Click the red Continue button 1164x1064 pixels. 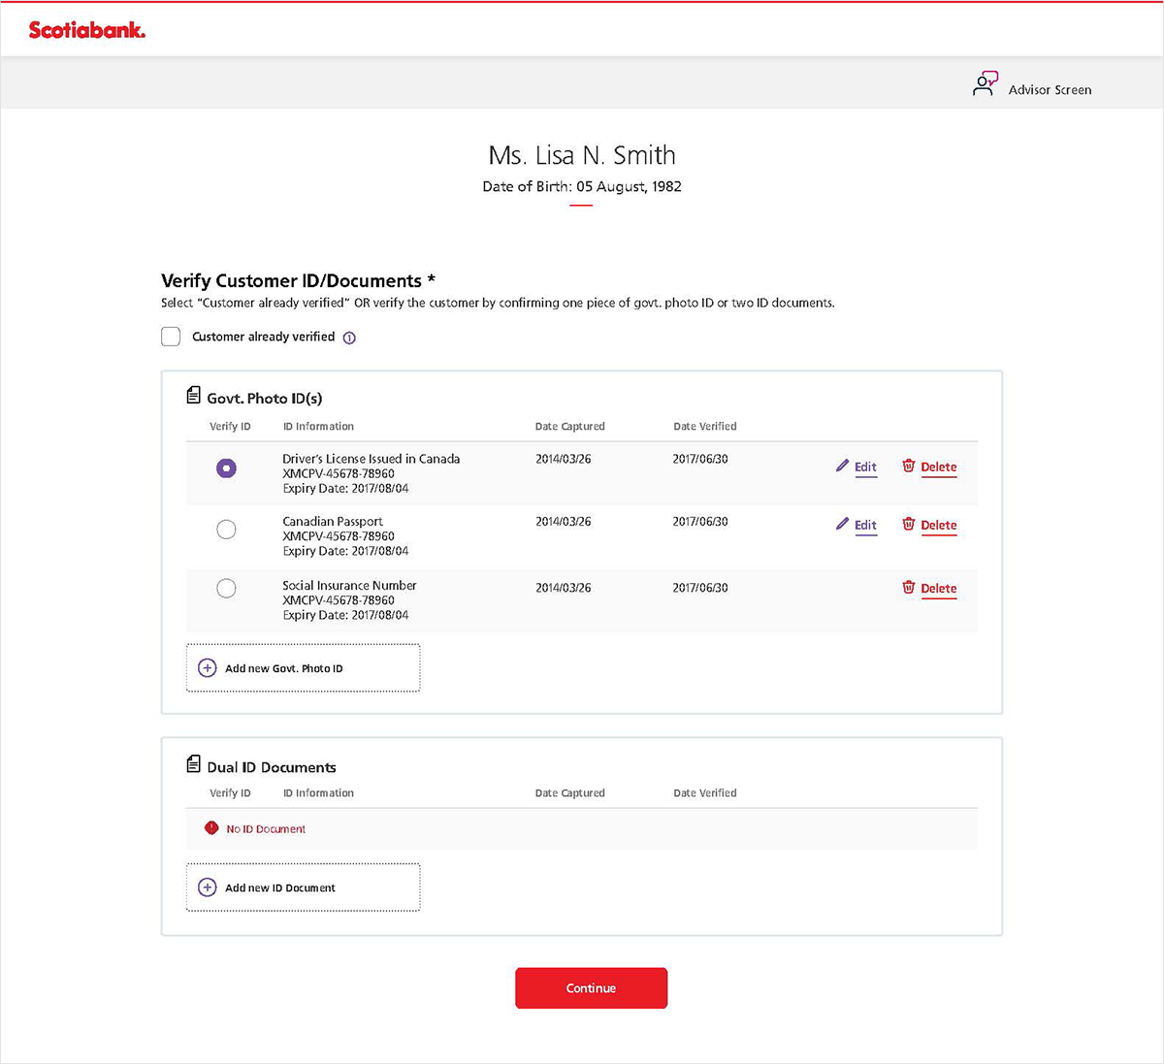click(591, 988)
